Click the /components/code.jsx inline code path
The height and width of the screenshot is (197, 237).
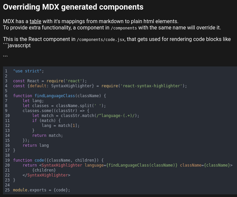101,40
